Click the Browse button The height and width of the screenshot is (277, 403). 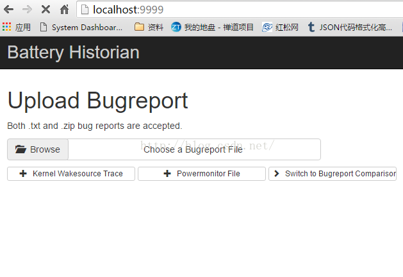pyautogui.click(x=38, y=149)
